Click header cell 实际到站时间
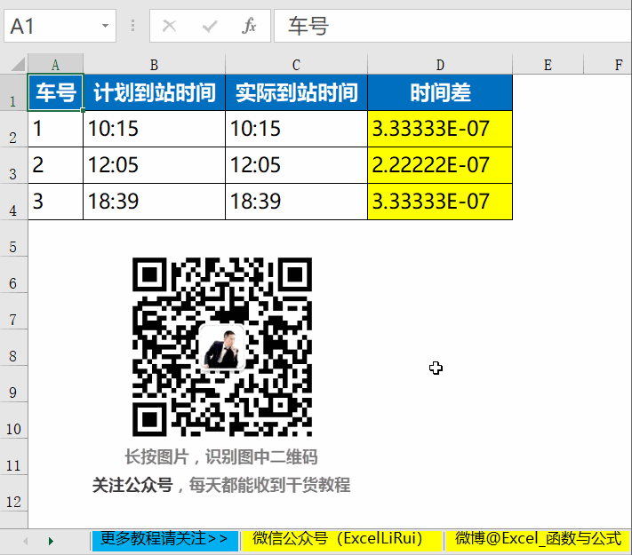The image size is (632, 555). point(296,92)
